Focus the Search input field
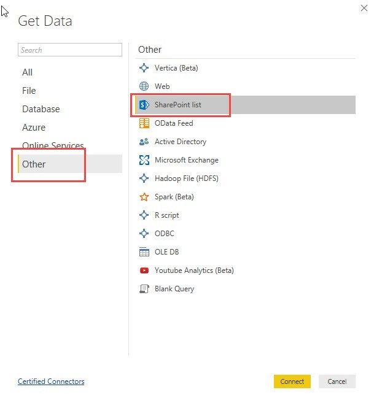This screenshot has width=374, height=406. (70, 50)
